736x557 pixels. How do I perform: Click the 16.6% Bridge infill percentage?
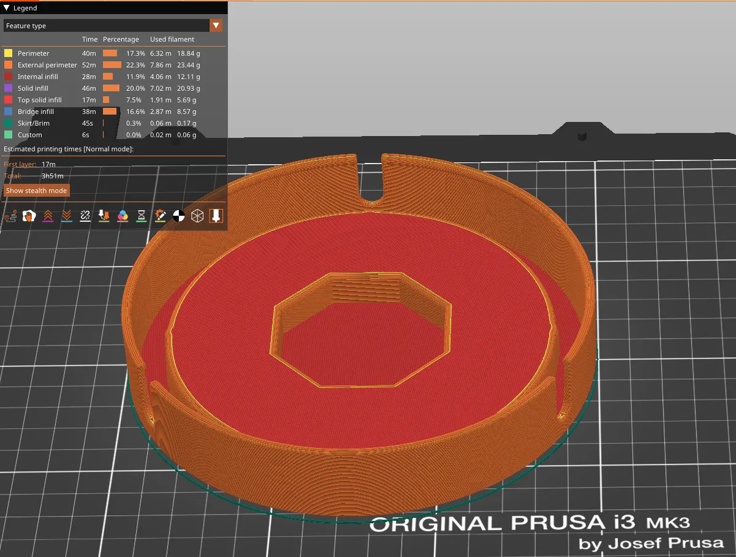point(135,112)
